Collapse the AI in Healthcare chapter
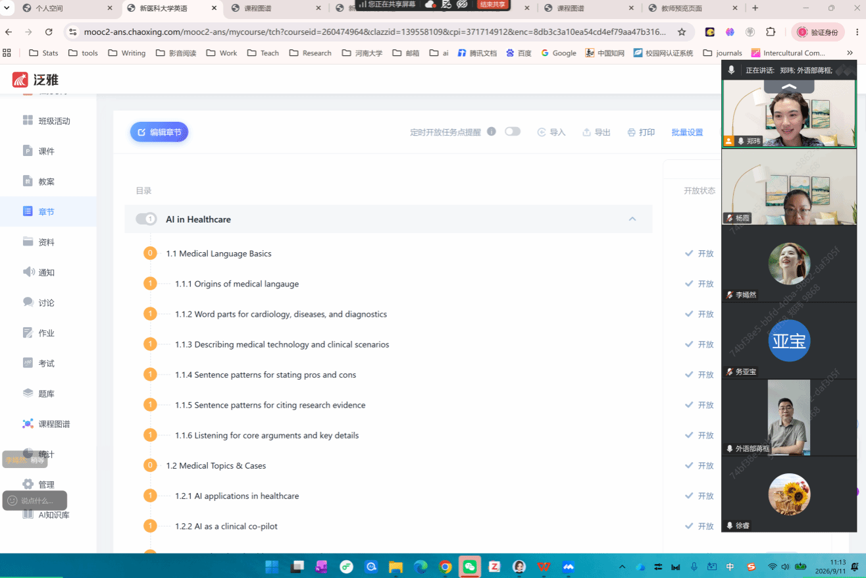The width and height of the screenshot is (866, 578). point(632,219)
